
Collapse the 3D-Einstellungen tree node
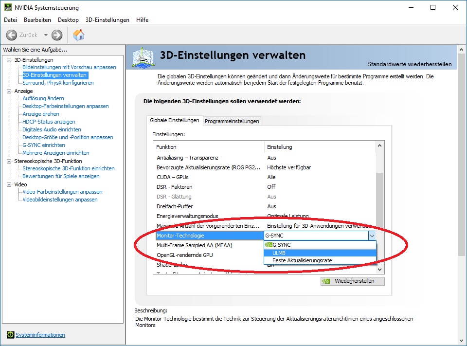tap(9, 60)
